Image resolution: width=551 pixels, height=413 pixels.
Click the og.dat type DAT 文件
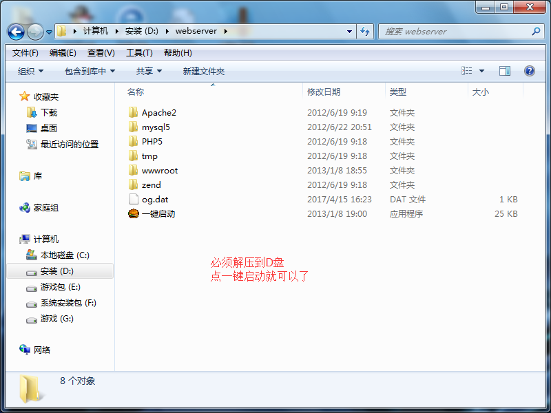pos(408,200)
